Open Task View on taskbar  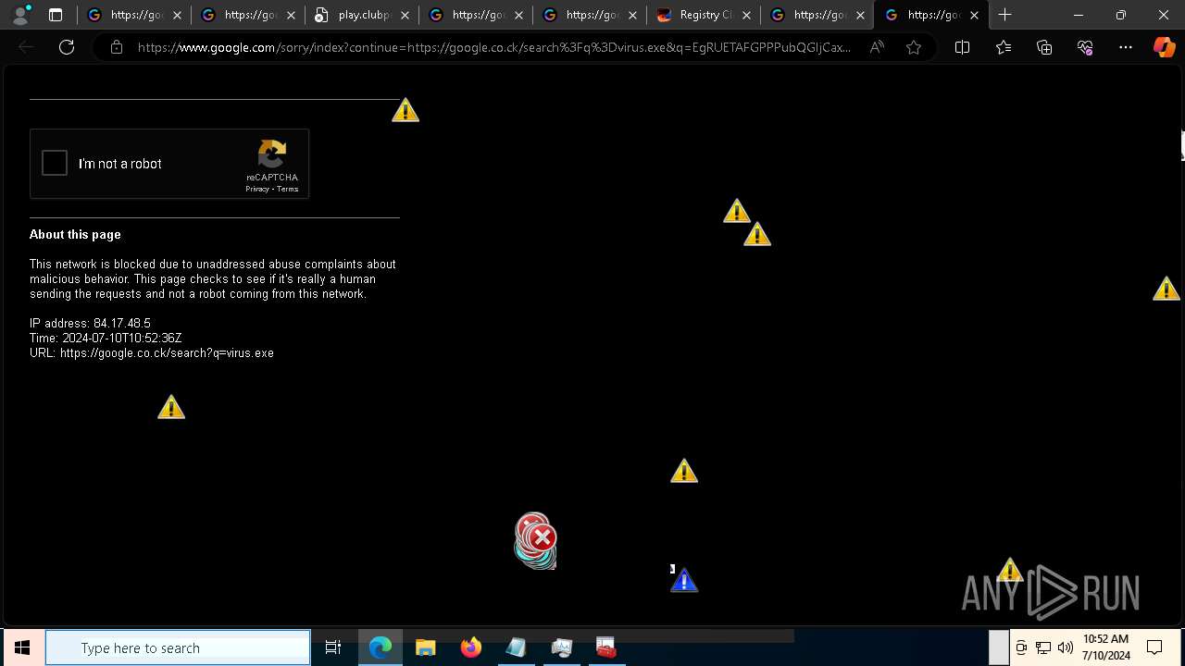pos(333,647)
